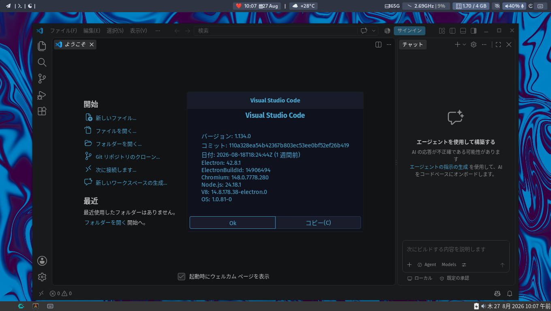
Task: Open the Source Control view
Action: (42, 79)
